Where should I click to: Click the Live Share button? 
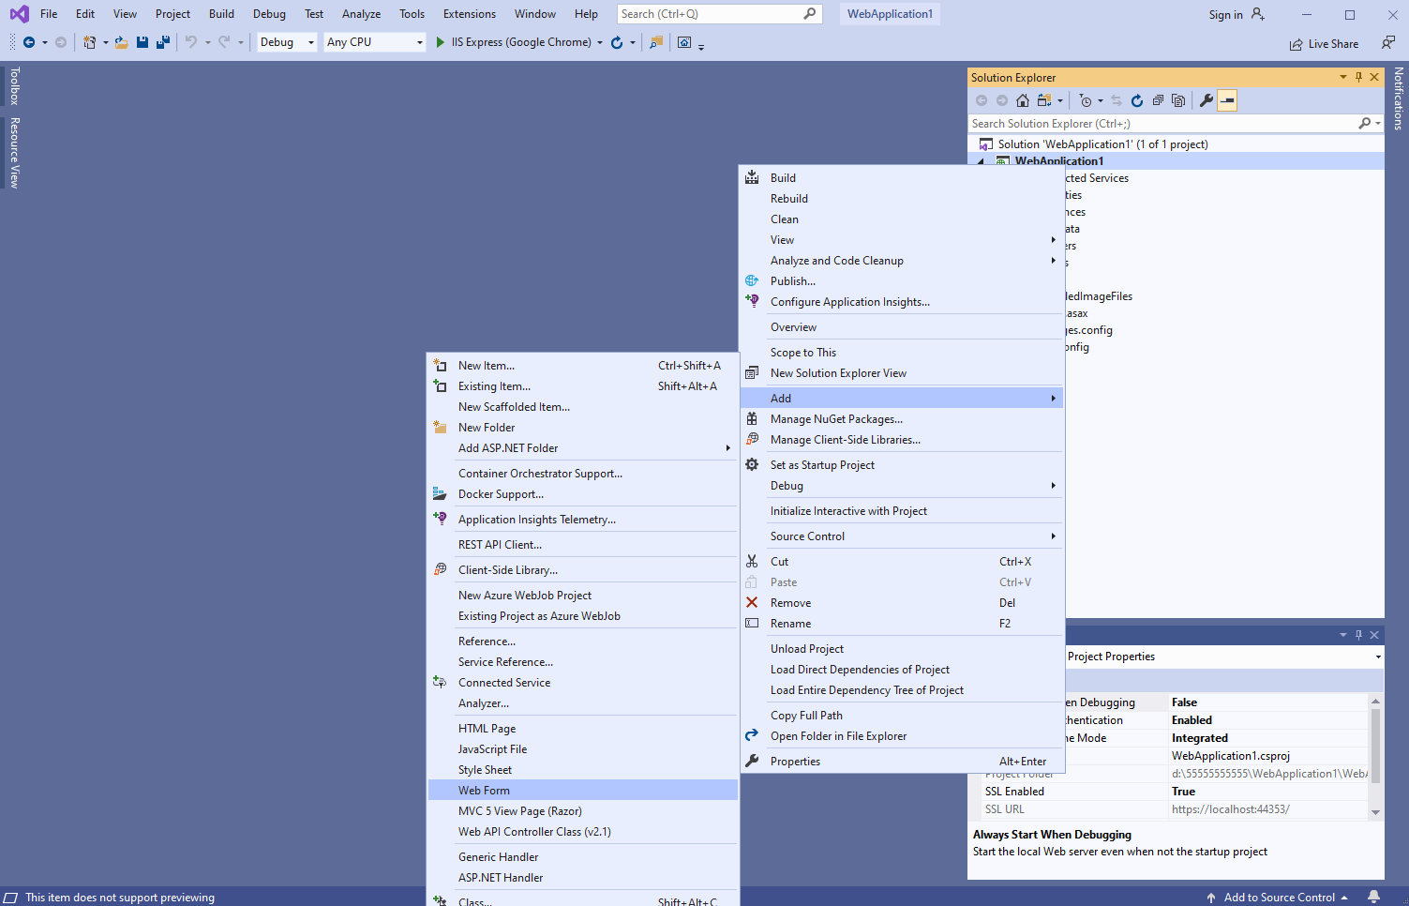click(1323, 44)
